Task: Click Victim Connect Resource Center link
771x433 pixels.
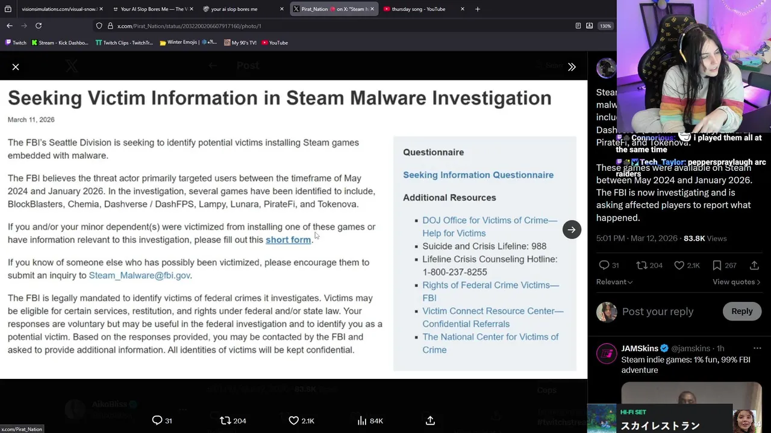Action: 493,317
